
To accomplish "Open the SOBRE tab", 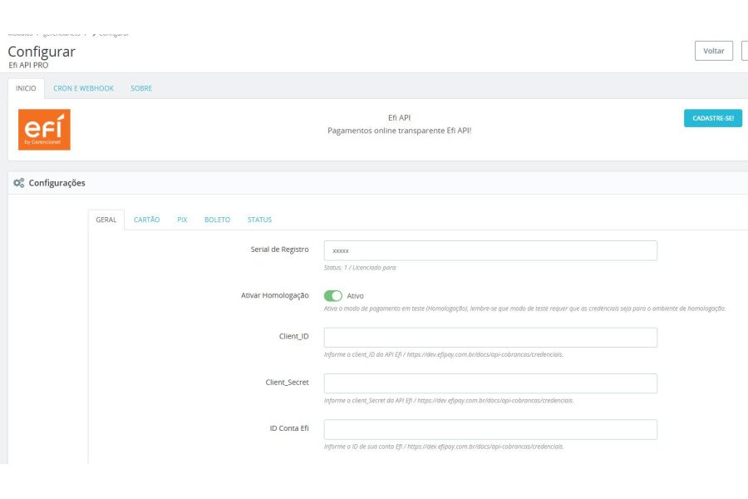I will tap(141, 88).
